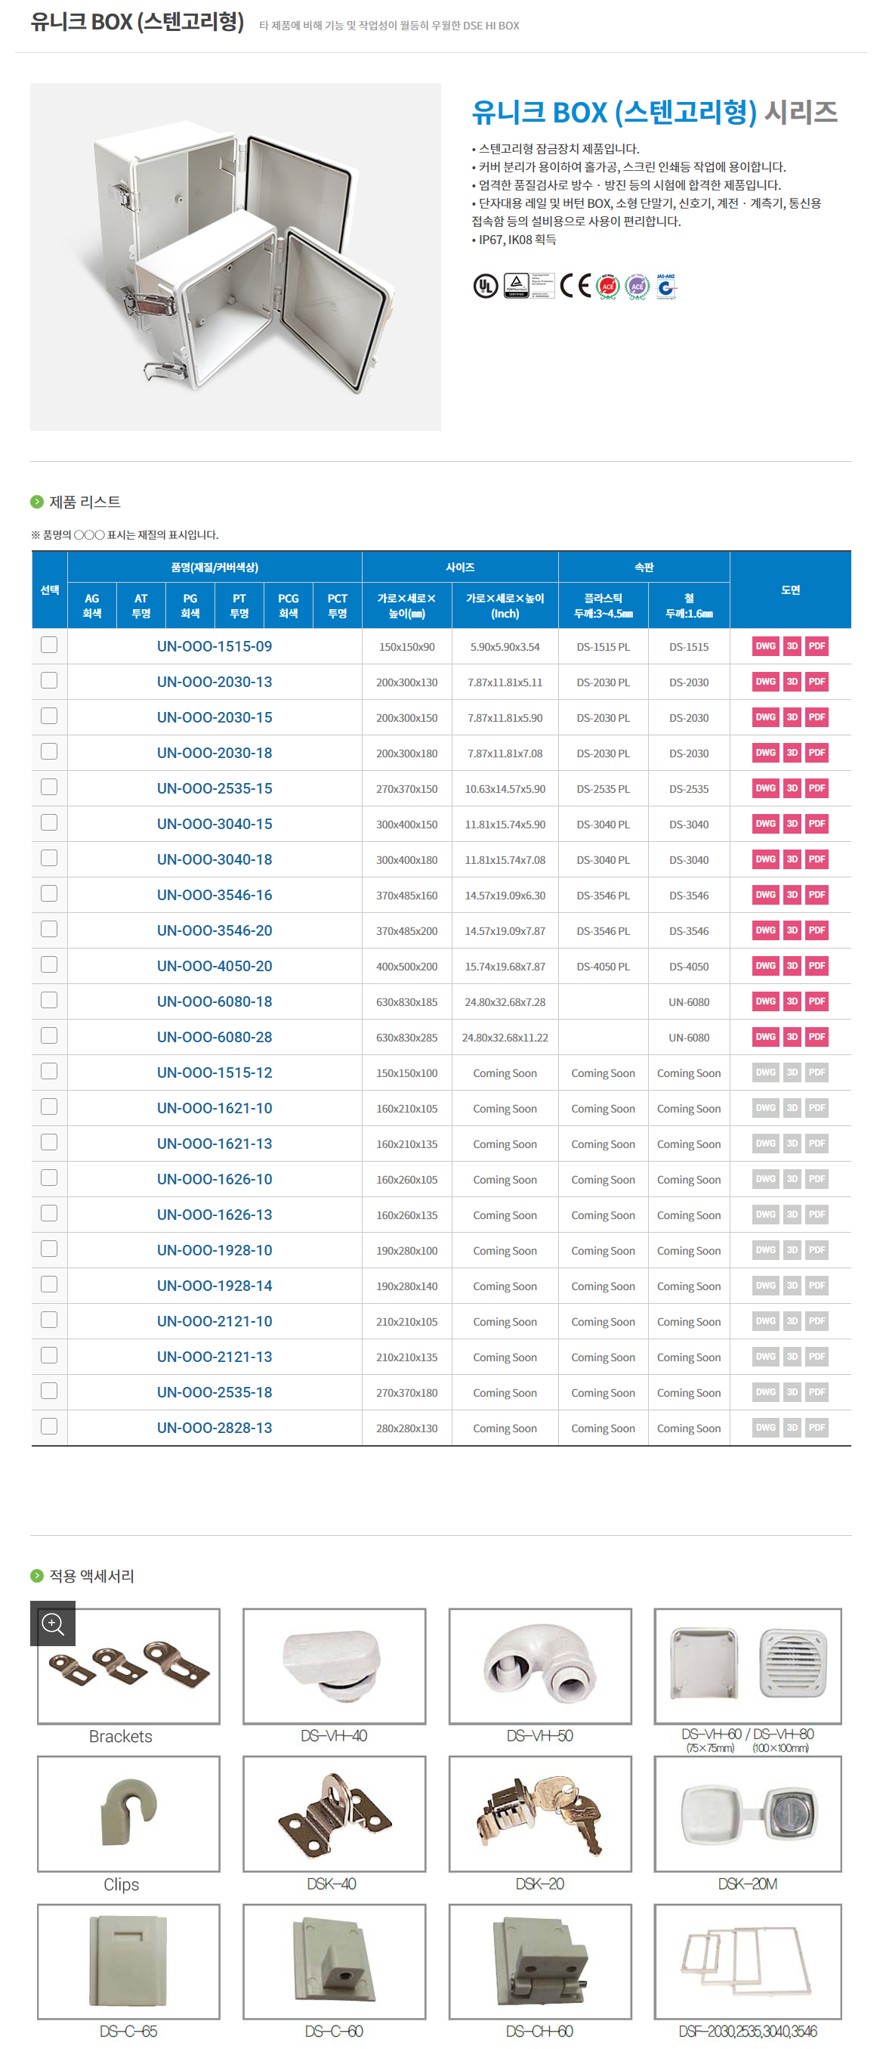This screenshot has width=883, height=2049.
Task: Open product UN-OOO-2030-15
Action: click(215, 717)
